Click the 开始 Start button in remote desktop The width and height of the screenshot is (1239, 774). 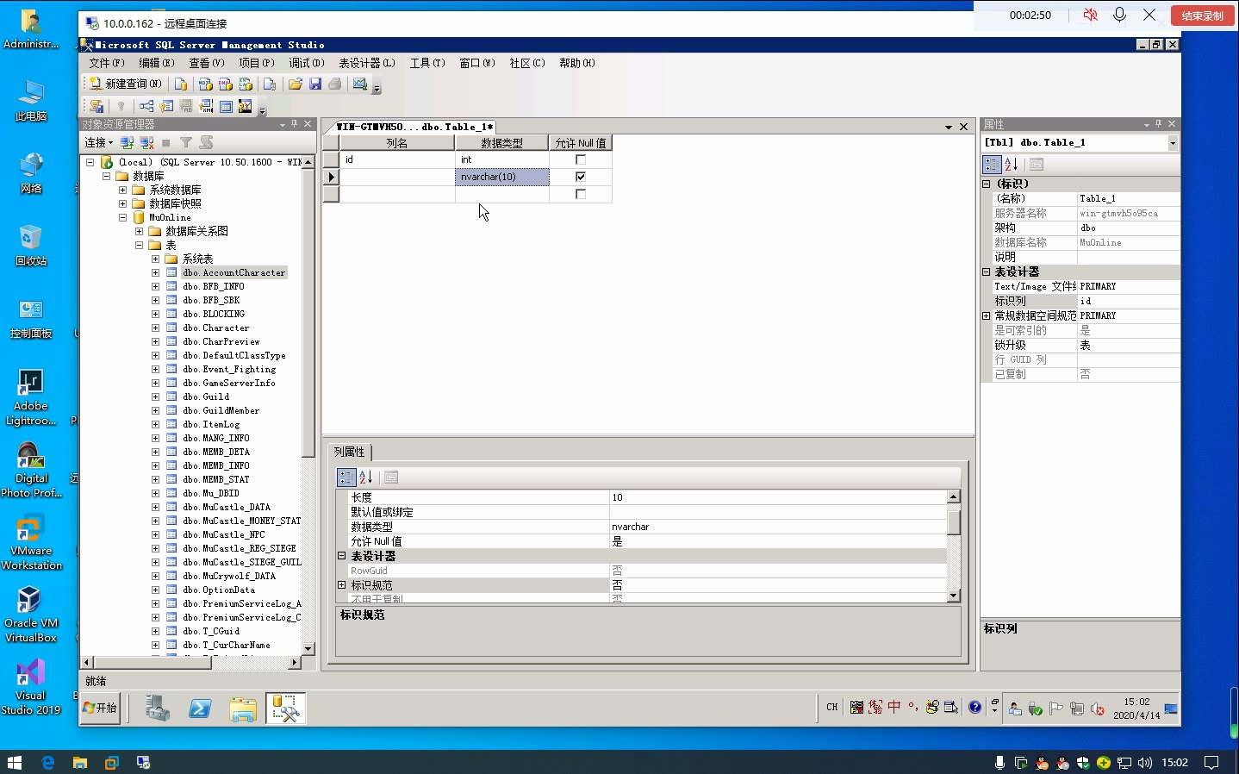click(101, 708)
